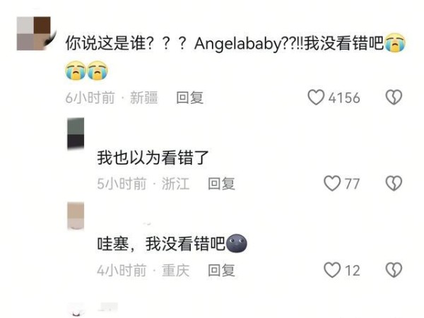Reply to the comment from 重庆
424x318 pixels.
(x=221, y=270)
